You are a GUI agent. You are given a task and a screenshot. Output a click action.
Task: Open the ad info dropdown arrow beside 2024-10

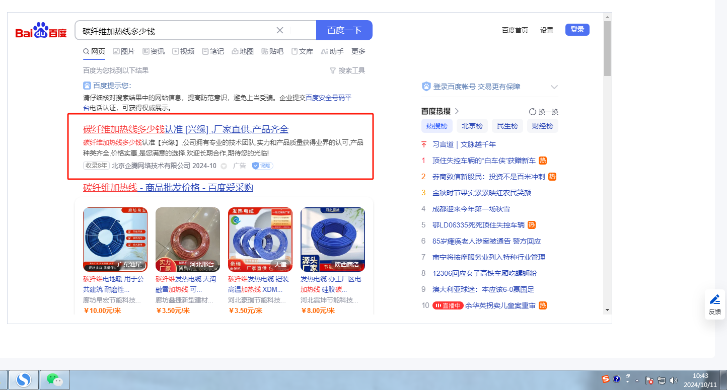point(224,166)
